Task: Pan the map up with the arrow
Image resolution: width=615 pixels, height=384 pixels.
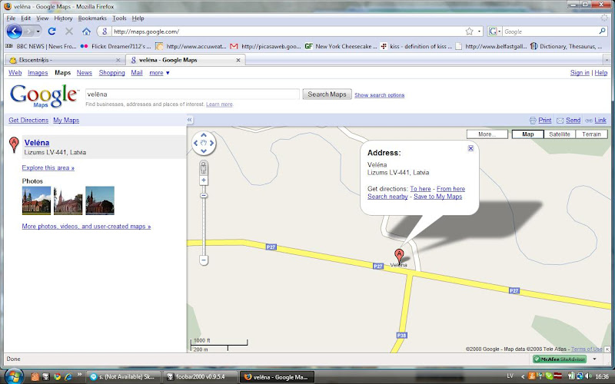Action: coord(204,135)
